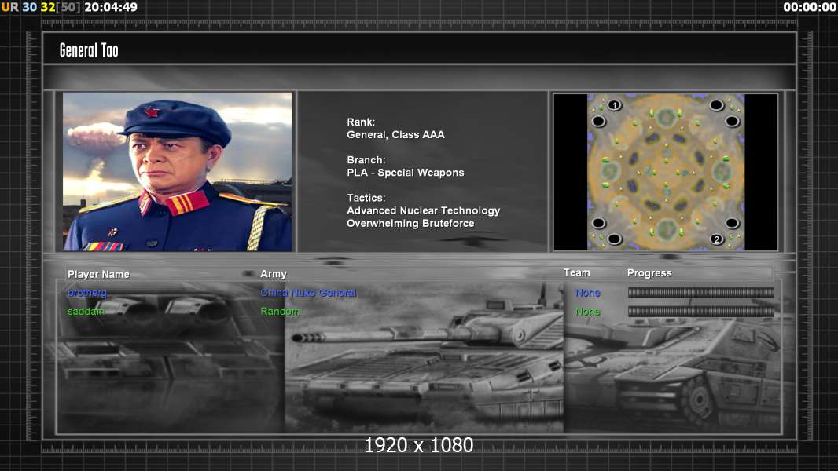Click the 00:00:00 elapsed timer

coord(809,8)
